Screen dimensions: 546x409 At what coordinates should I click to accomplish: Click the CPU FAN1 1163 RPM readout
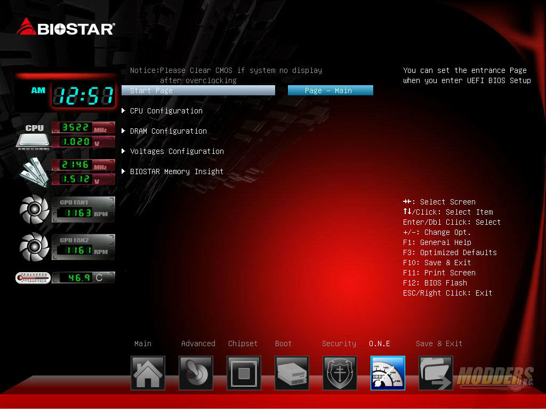[83, 209]
